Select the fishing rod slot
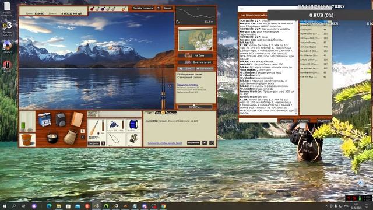 97,129
